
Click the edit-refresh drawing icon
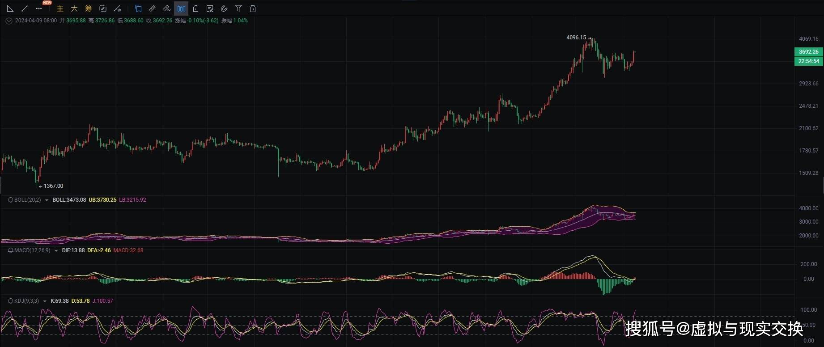[103, 8]
